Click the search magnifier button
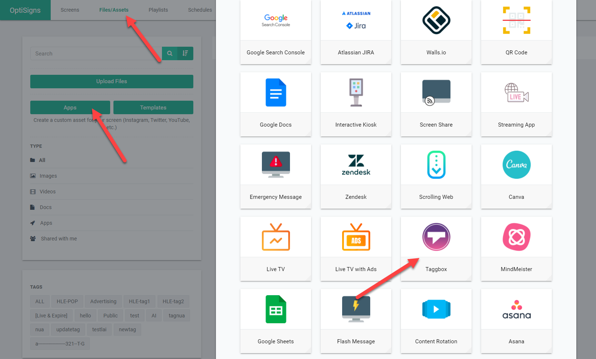The height and width of the screenshot is (359, 596). (170, 54)
